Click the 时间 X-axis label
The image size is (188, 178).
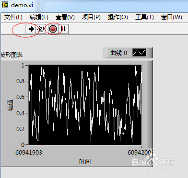[85, 162]
